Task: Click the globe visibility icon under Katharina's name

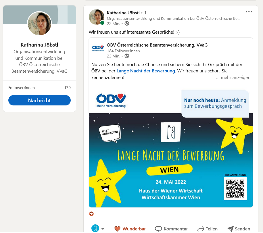Action: [x=127, y=24]
